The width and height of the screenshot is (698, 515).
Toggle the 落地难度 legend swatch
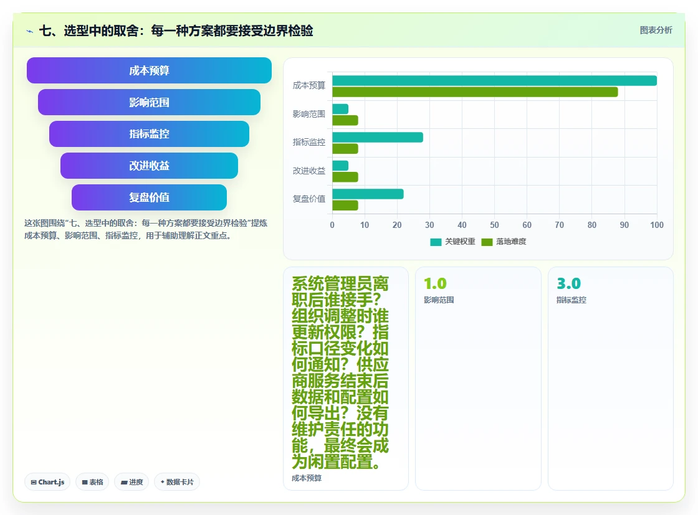click(487, 242)
